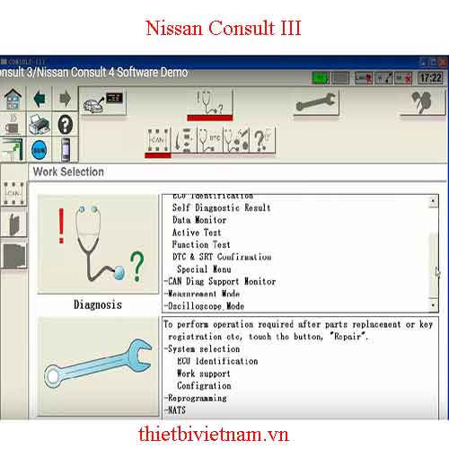Click 'Work support' in repair description
Viewport: 449px width, 449px height.
click(x=204, y=374)
